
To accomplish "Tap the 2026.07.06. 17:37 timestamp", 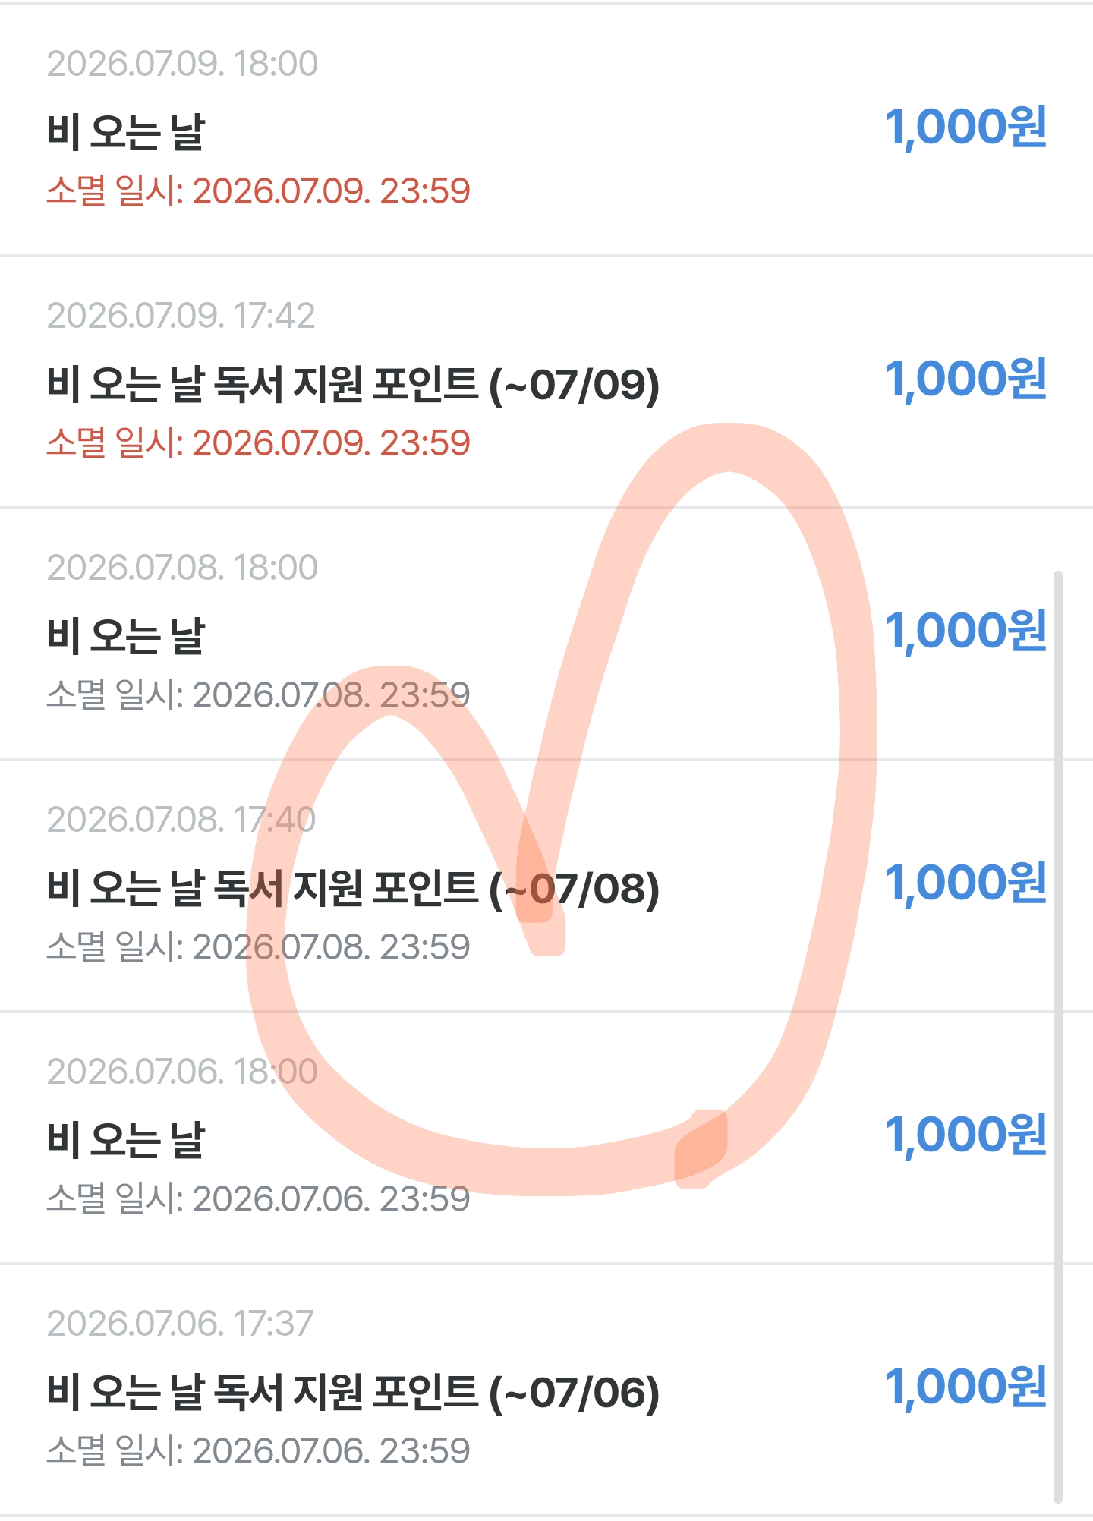I will 180,1323.
